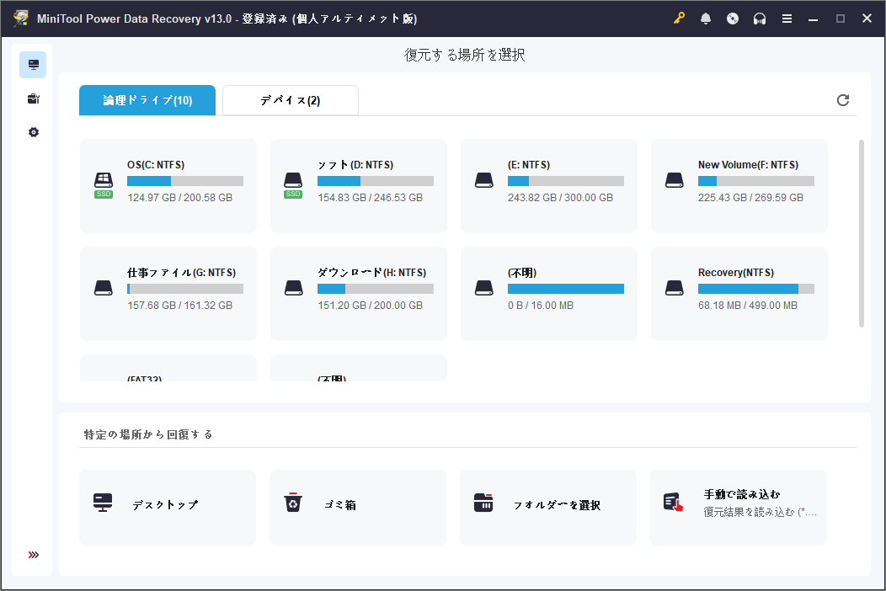Click 157.68 GB / 161.32 GB text
Viewport: 886px width, 591px height.
179,306
